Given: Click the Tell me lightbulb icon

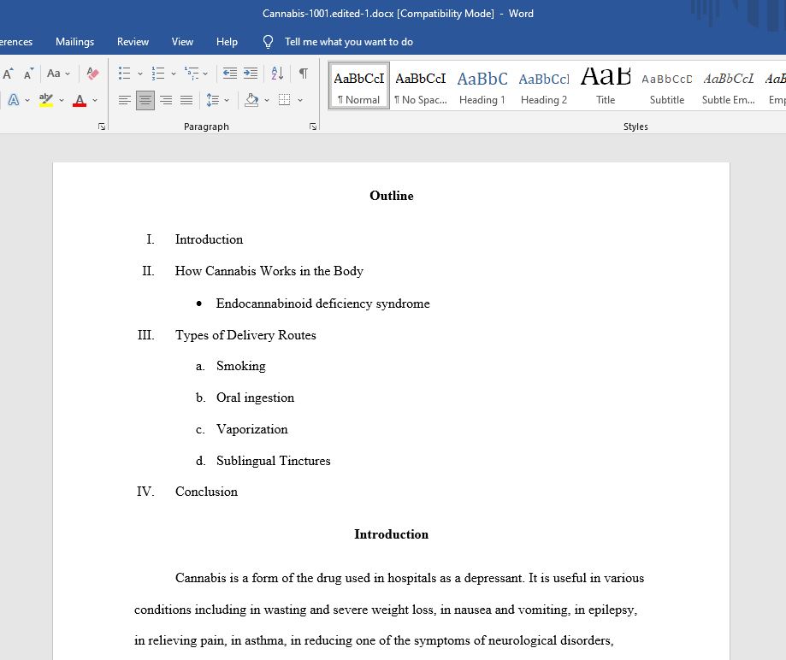Looking at the screenshot, I should (x=269, y=42).
